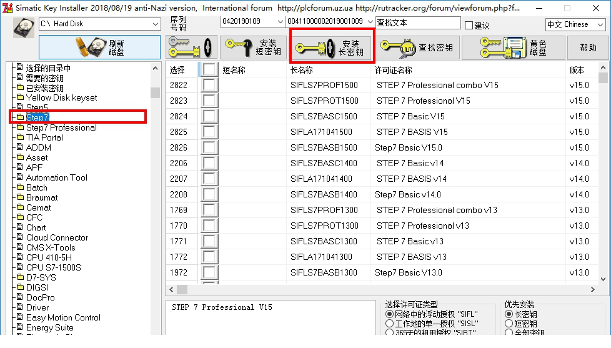Click the hard disk drive icon
Image resolution: width=611 pixels, height=348 pixels.
[24, 28]
